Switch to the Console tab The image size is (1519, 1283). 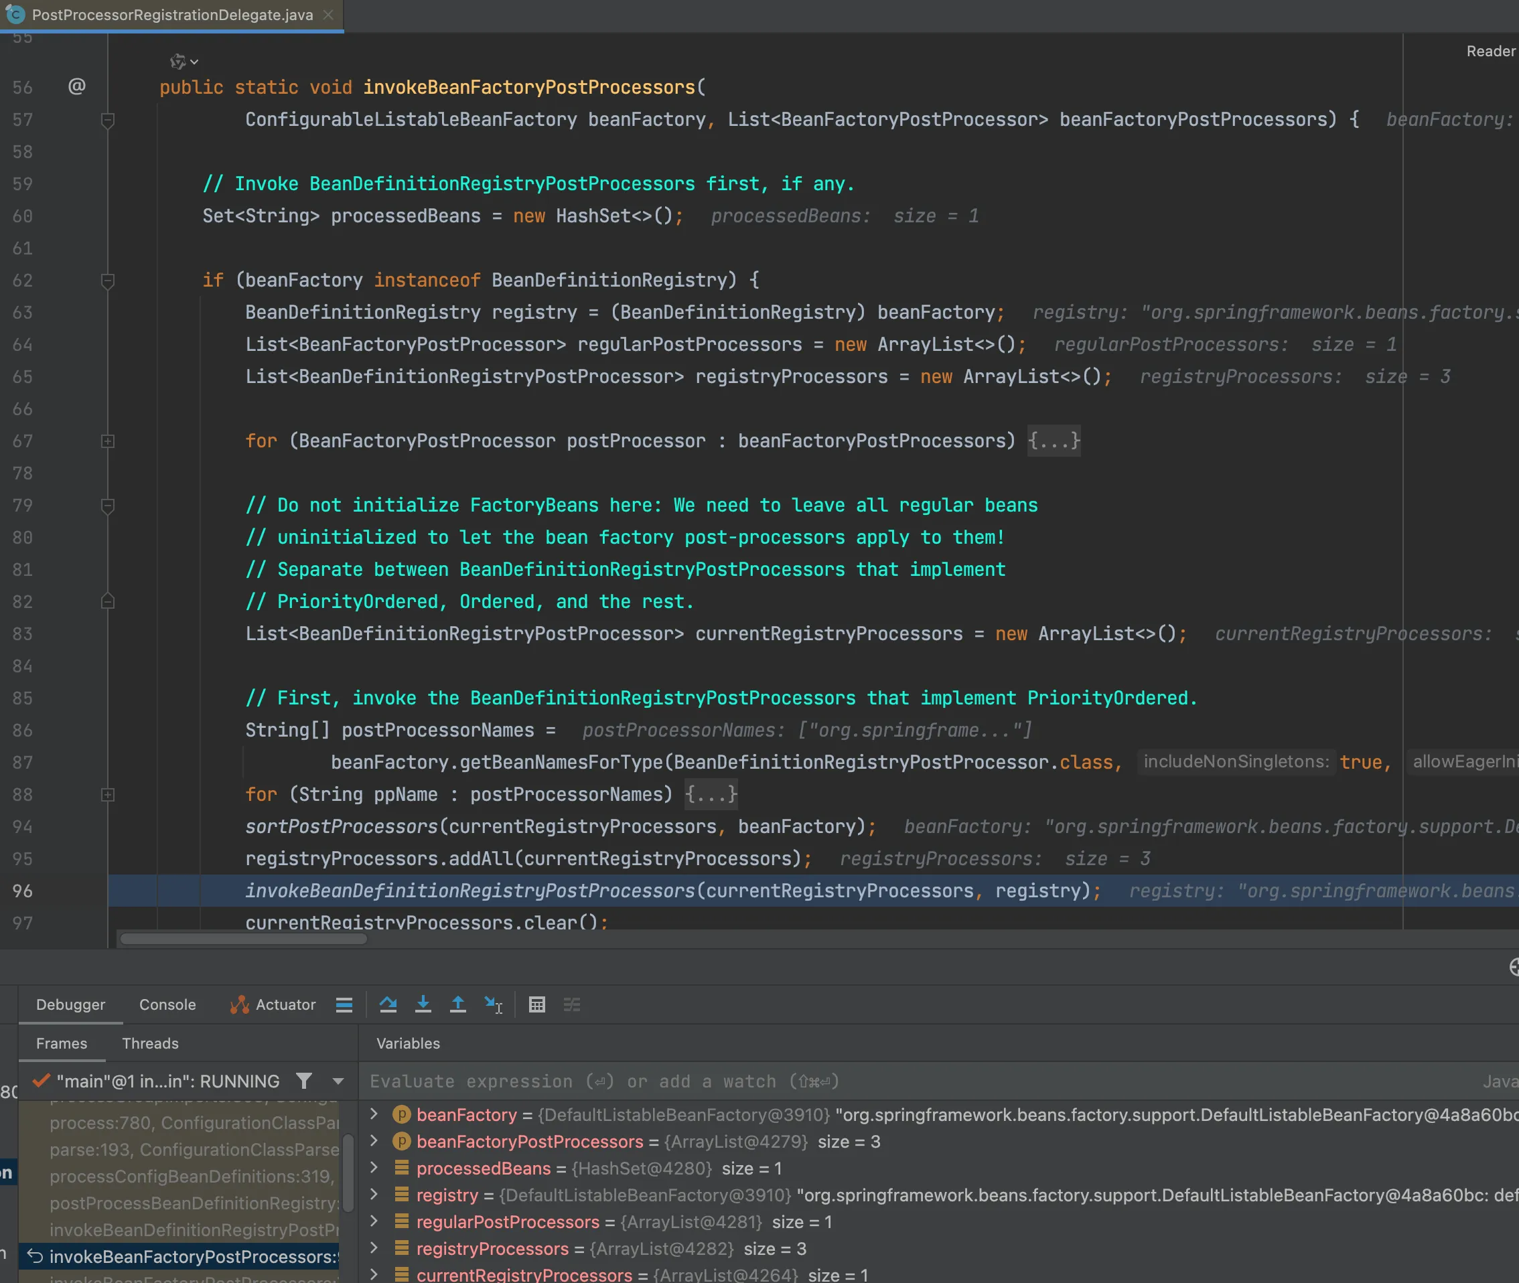click(167, 1004)
